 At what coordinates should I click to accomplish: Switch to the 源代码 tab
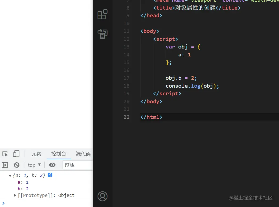pos(83,154)
